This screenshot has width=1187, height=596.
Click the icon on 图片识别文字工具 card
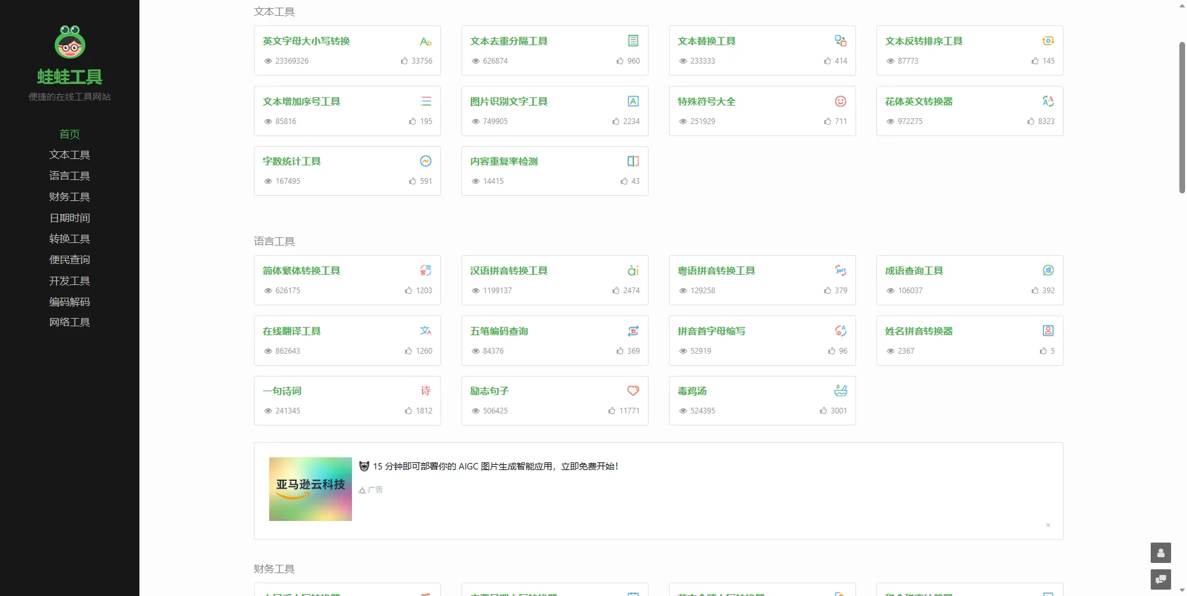pyautogui.click(x=633, y=101)
